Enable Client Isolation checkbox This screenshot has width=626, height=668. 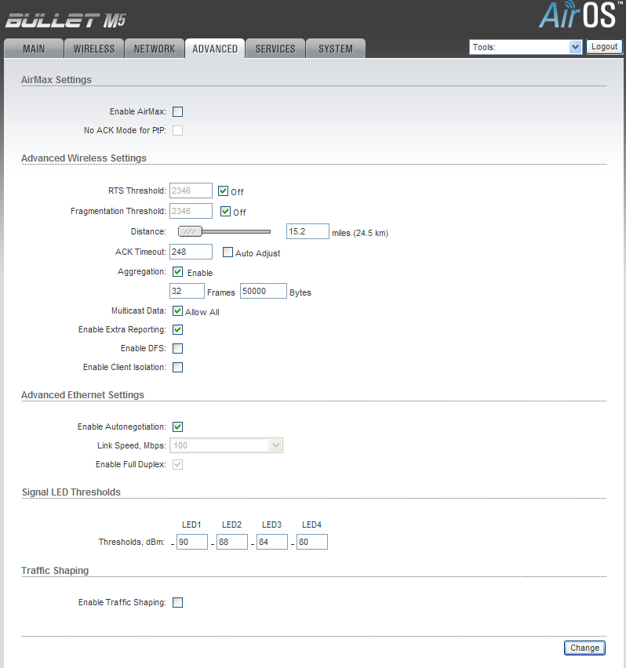[178, 367]
